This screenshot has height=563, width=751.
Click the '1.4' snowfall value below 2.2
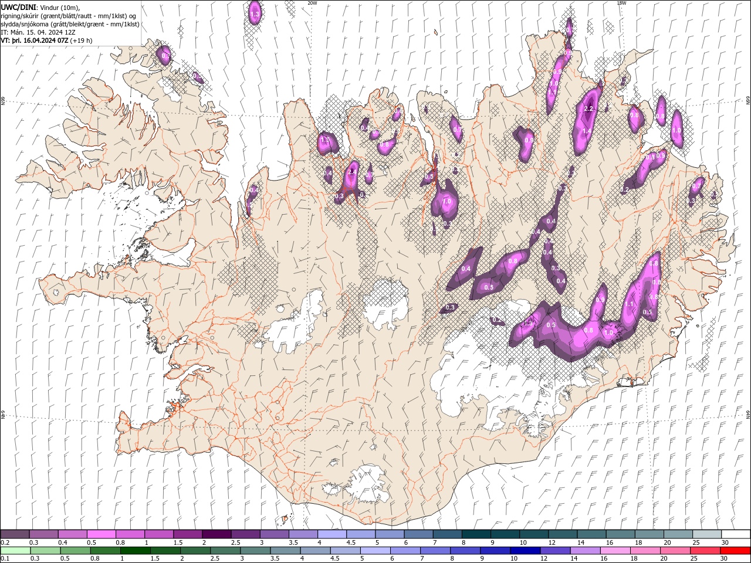tap(586, 131)
